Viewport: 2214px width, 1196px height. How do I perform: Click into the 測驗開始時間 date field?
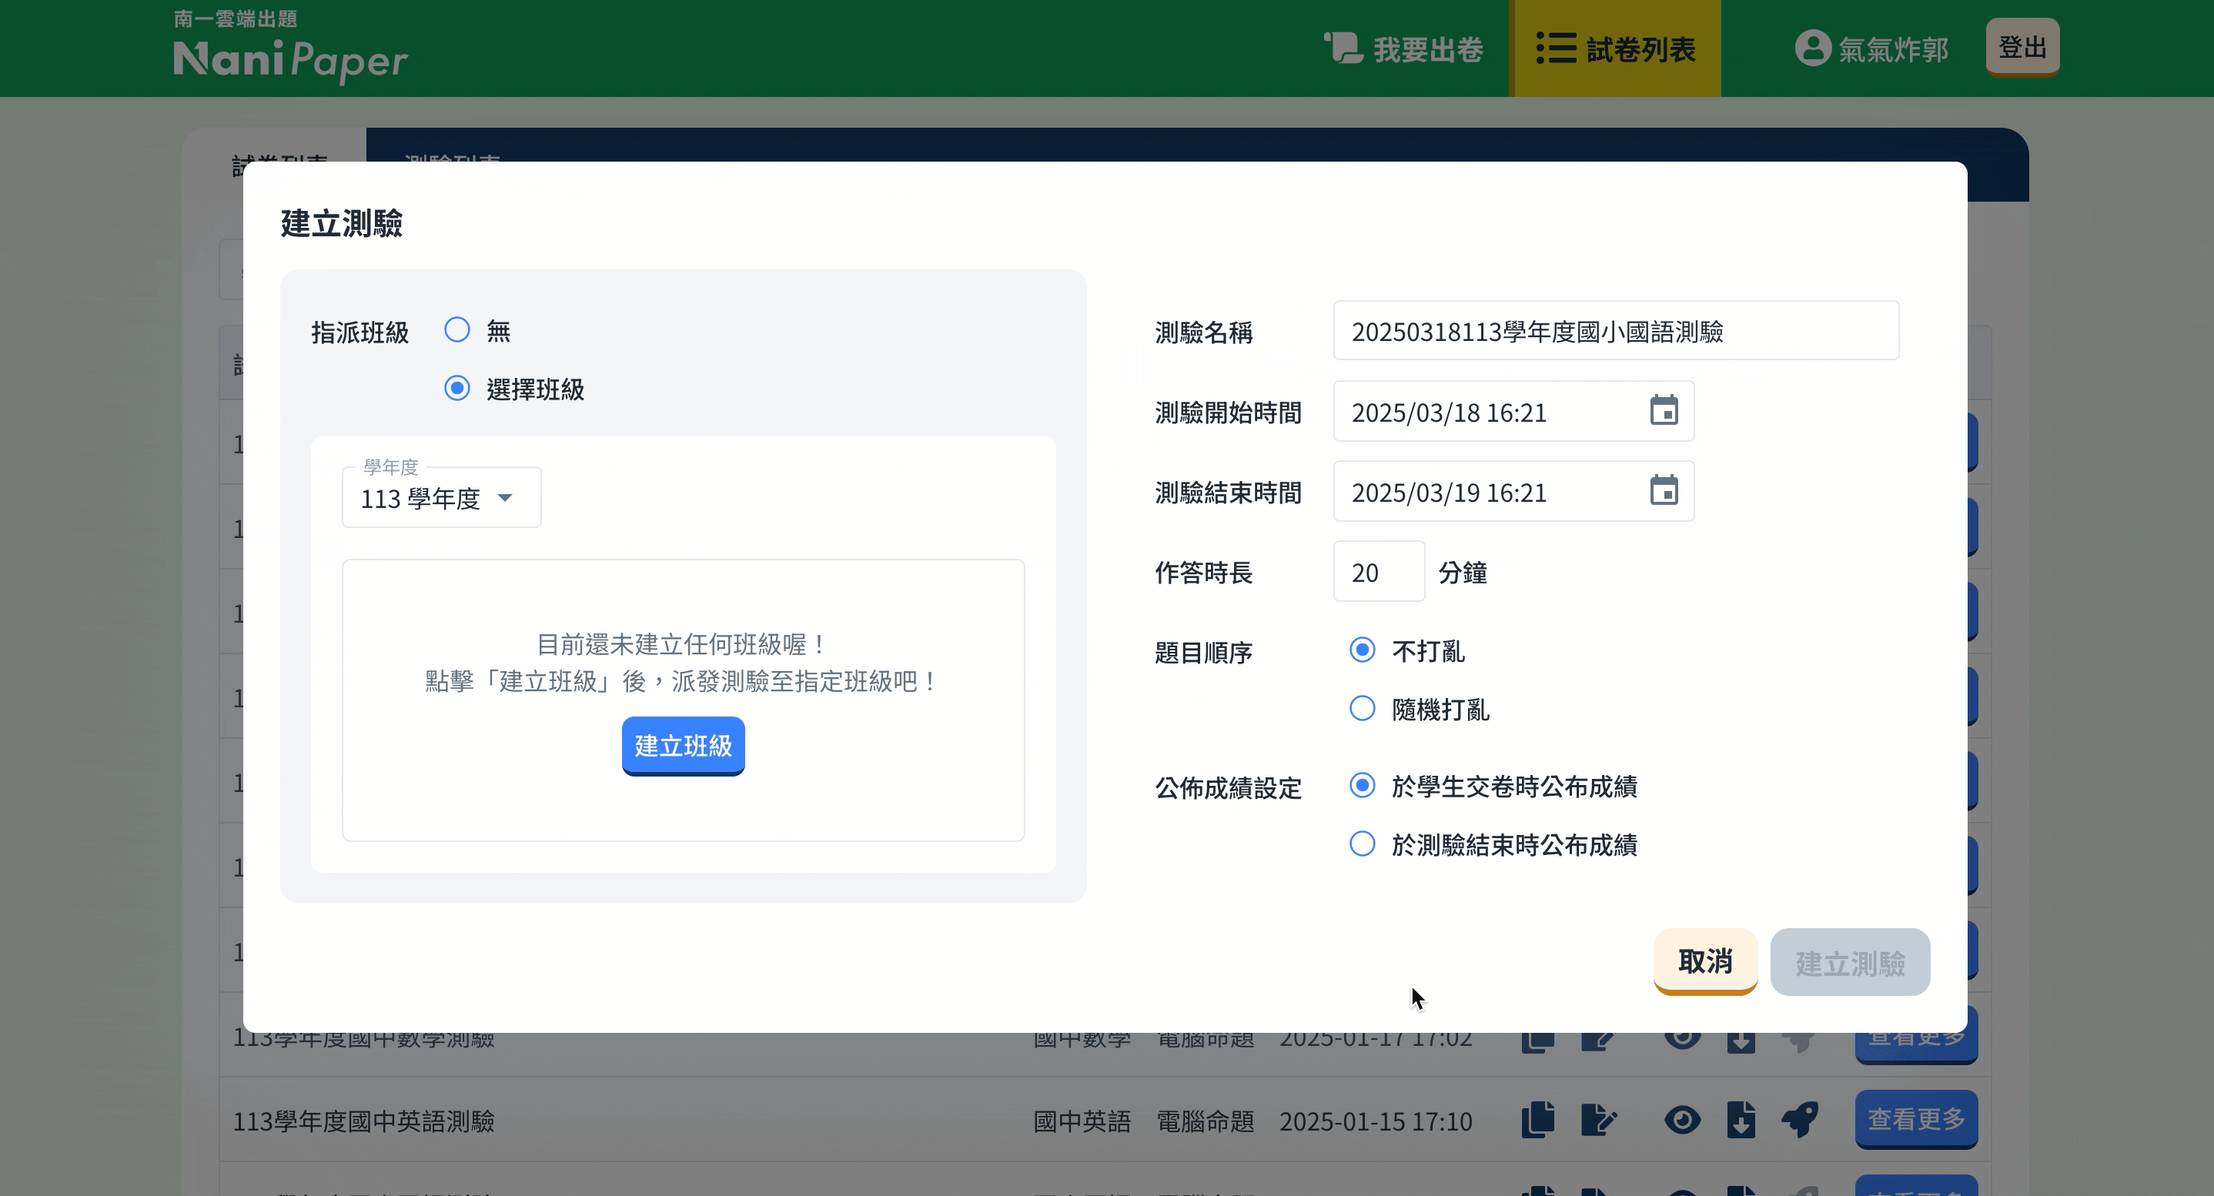tap(1513, 412)
